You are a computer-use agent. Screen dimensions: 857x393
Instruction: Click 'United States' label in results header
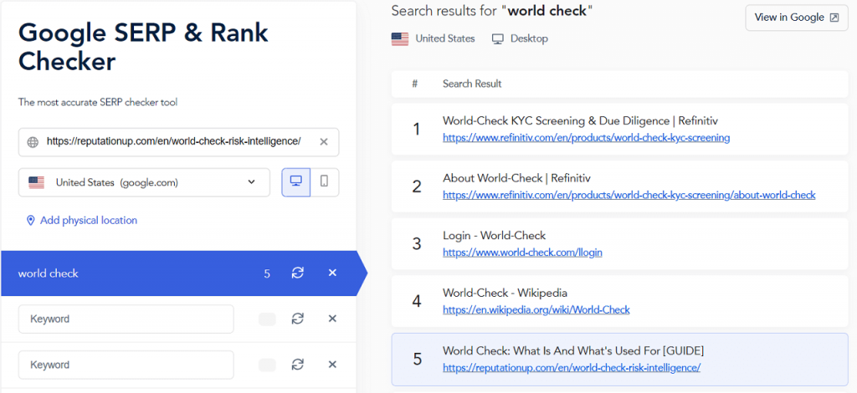coord(445,38)
